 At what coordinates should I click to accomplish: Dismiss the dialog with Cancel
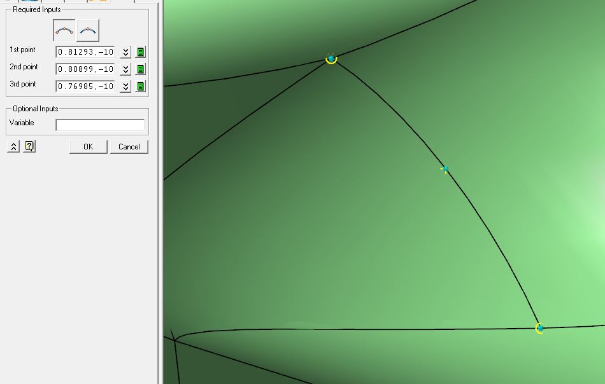click(129, 147)
